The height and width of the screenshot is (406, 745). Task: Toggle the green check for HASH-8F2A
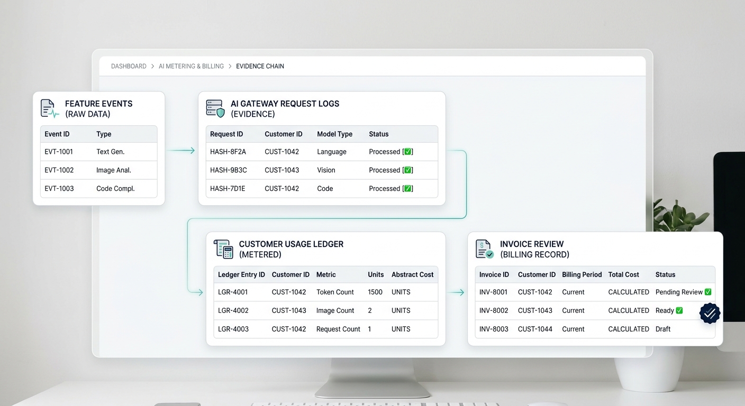pos(408,152)
